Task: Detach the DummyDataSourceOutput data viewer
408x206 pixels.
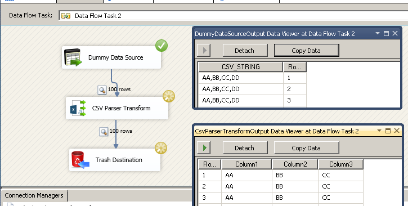Action: click(245, 51)
